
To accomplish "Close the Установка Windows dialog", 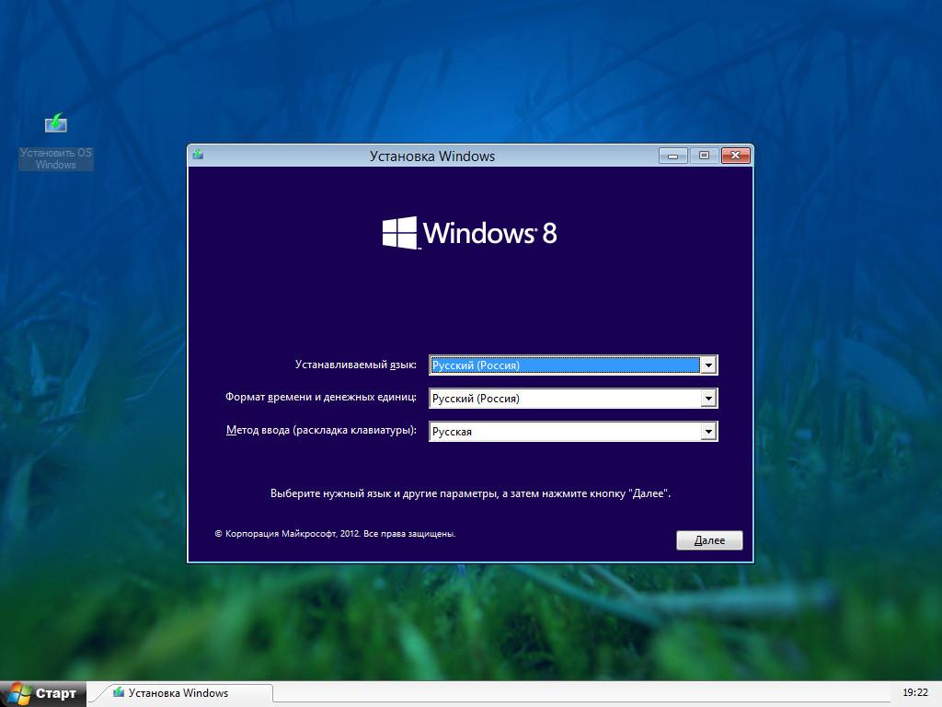I will 735,156.
